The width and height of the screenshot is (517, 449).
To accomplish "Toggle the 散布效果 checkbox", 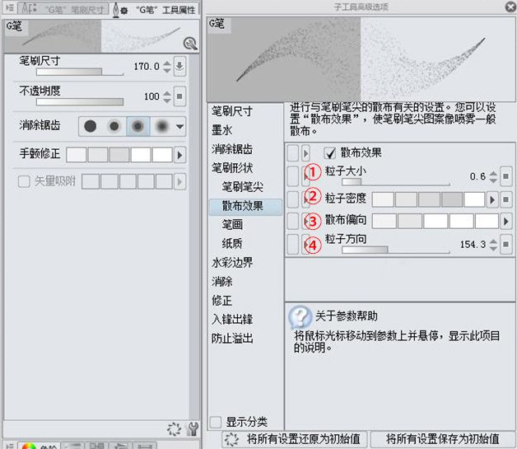I will 330,153.
